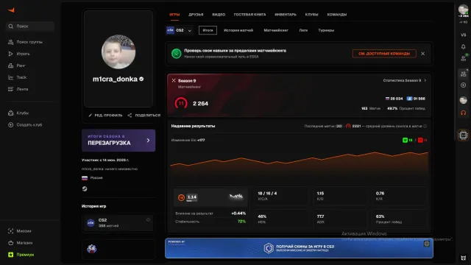Click the small avatar in right bar
The width and height of the screenshot is (471, 265).
coord(463,100)
